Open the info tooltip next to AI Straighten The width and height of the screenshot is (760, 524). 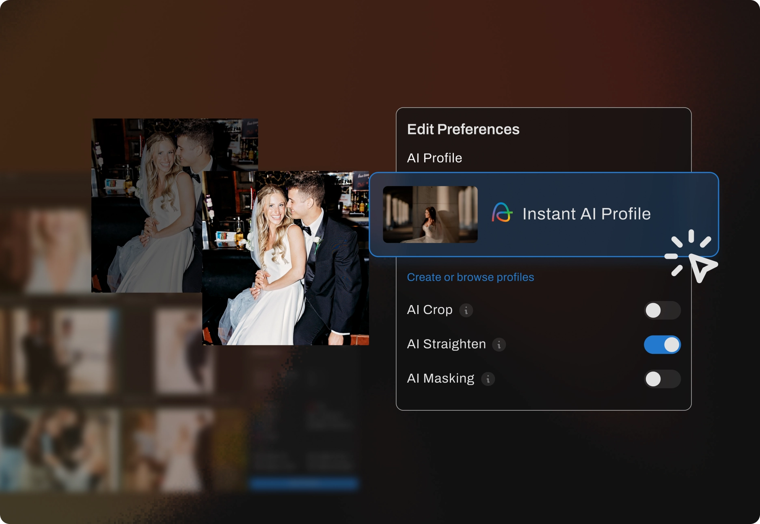pyautogui.click(x=500, y=344)
